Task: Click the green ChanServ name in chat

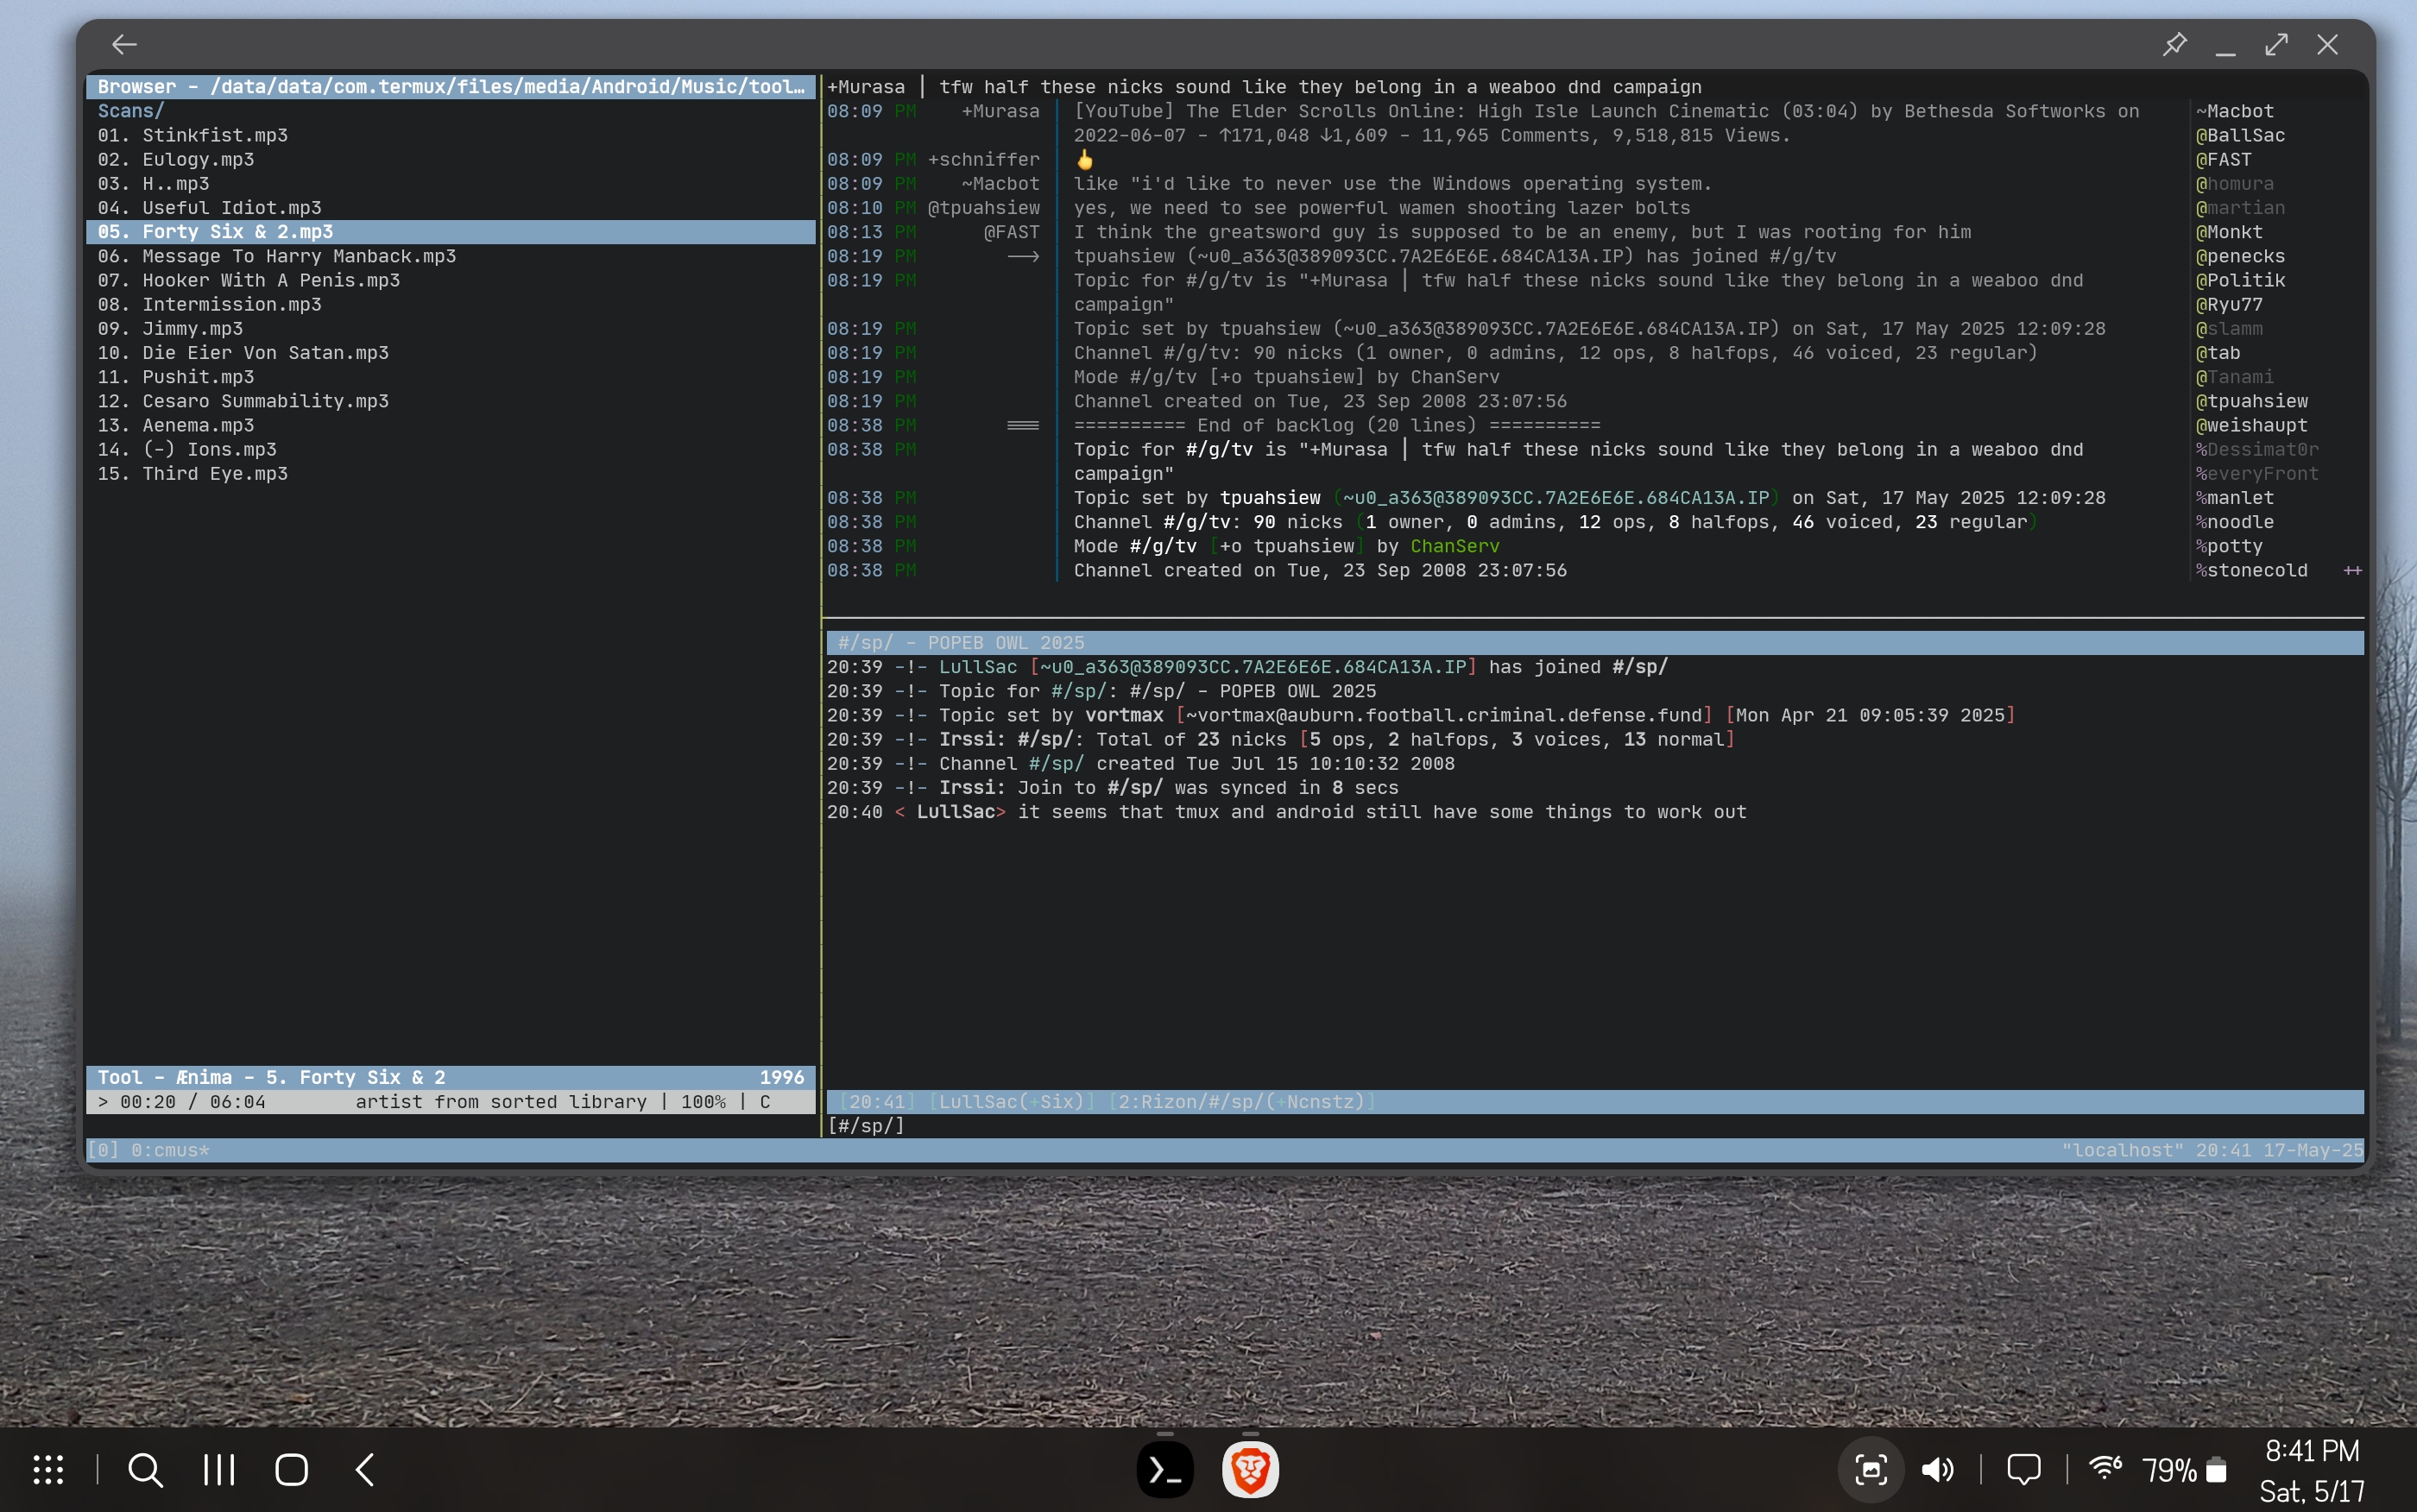Action: pos(1454,546)
